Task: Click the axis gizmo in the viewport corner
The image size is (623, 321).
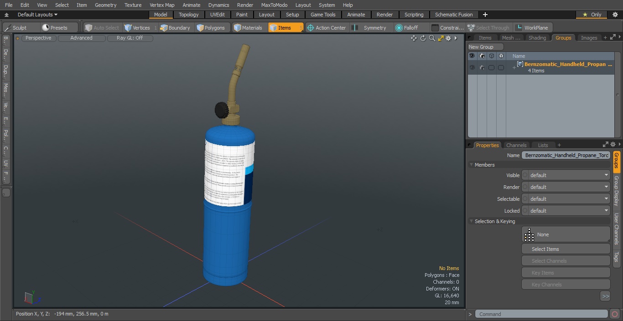Action: [x=32, y=298]
